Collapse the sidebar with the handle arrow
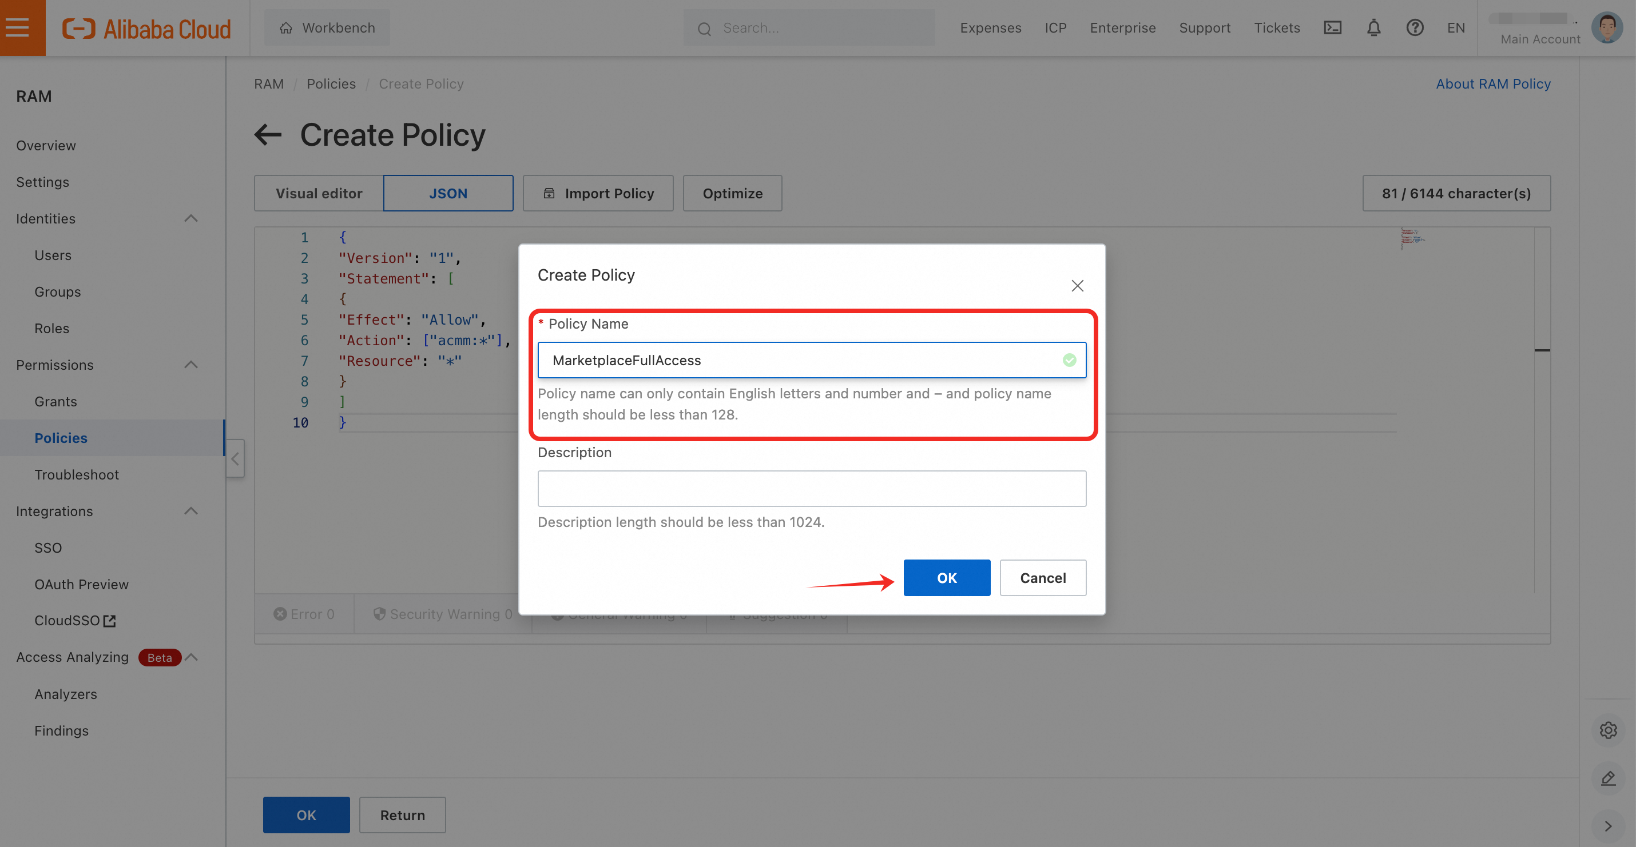Viewport: 1636px width, 847px height. pos(235,458)
